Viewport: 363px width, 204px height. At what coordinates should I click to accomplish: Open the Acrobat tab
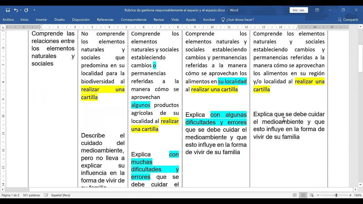[x=209, y=20]
